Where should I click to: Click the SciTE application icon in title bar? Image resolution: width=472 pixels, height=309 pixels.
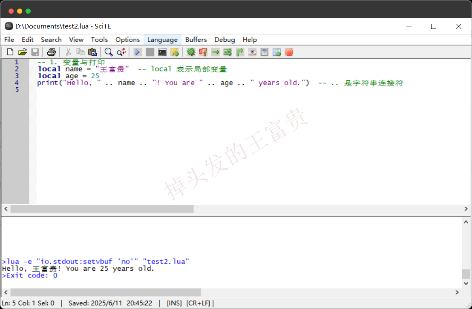9,26
